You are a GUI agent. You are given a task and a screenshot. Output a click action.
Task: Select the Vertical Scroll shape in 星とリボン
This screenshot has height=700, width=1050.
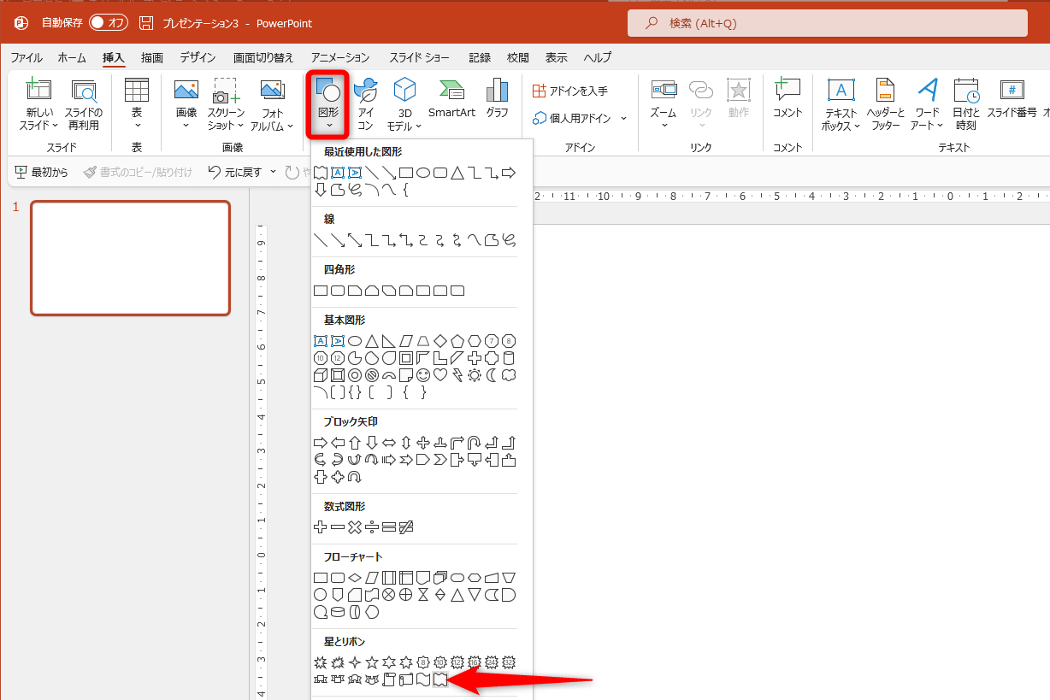tap(389, 679)
